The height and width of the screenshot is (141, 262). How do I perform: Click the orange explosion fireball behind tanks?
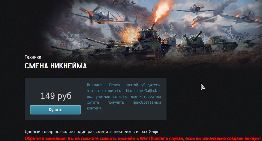pyautogui.click(x=129, y=34)
